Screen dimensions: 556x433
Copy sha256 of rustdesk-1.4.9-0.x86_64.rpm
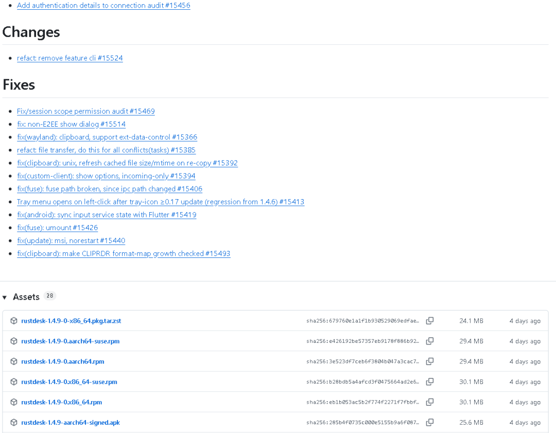coord(429,402)
